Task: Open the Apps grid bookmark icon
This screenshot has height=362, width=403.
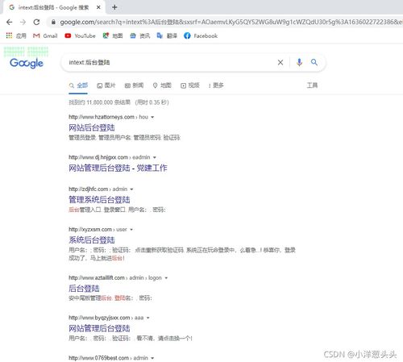Action: click(x=9, y=35)
